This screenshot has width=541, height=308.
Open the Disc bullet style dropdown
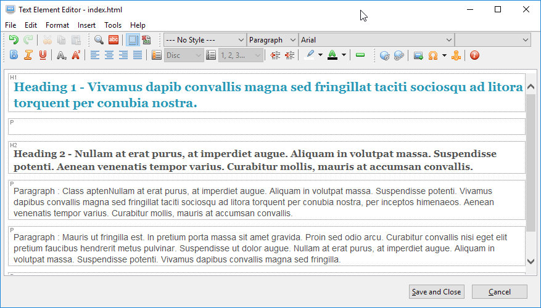pyautogui.click(x=183, y=55)
